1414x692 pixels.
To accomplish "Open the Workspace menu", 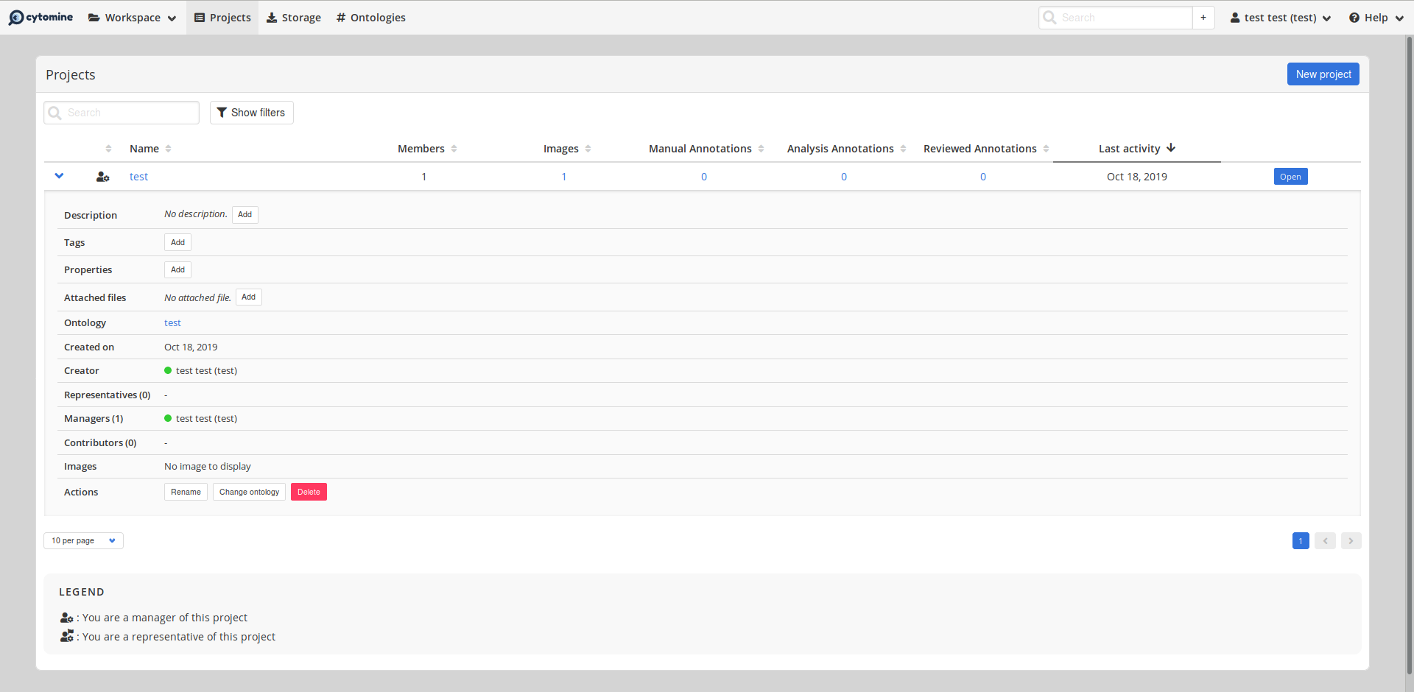I will 132,17.
